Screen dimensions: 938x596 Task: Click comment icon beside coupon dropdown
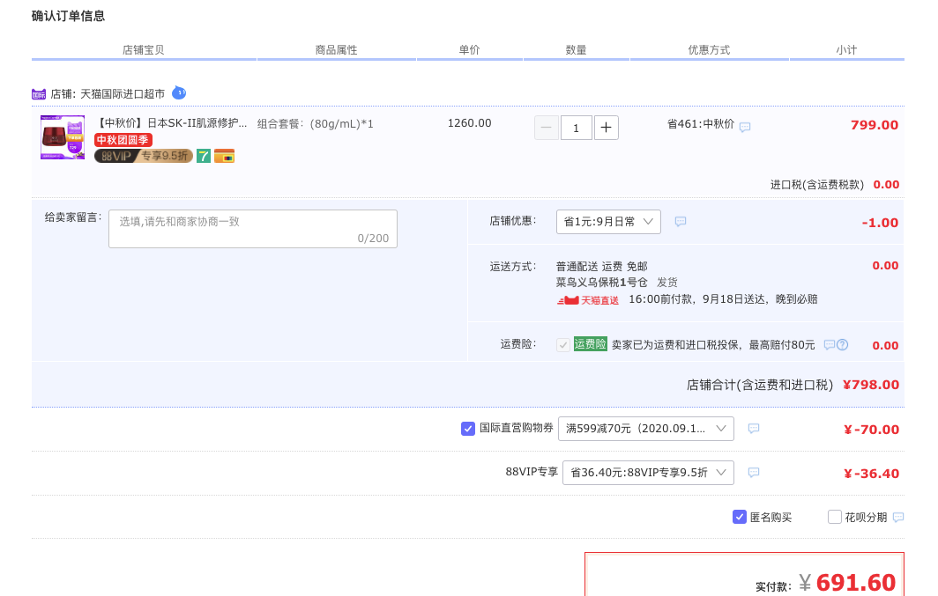[x=754, y=428]
